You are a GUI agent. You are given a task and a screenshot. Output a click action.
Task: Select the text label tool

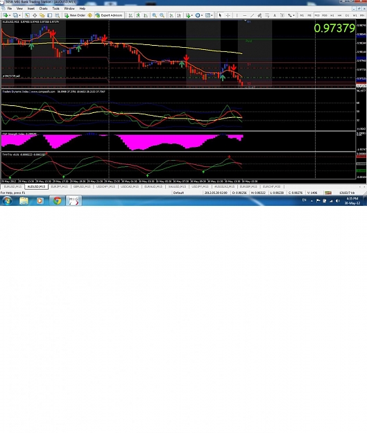pyautogui.click(x=282, y=15)
